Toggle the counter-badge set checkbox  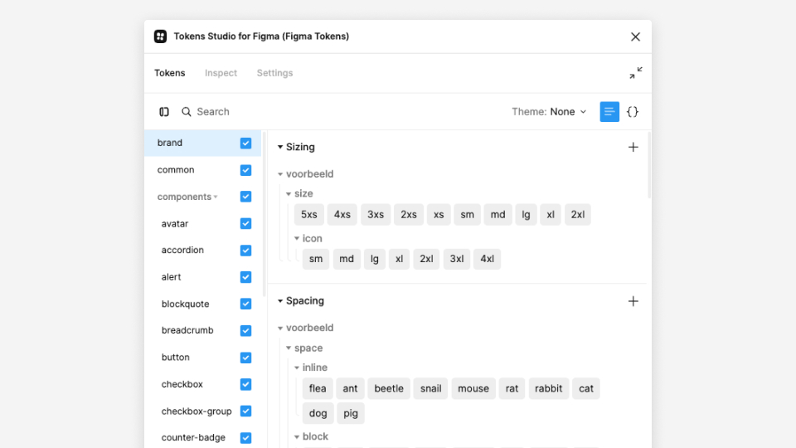(x=245, y=438)
